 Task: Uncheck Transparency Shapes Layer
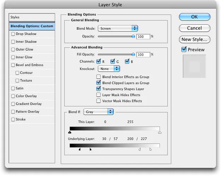coord(98,89)
